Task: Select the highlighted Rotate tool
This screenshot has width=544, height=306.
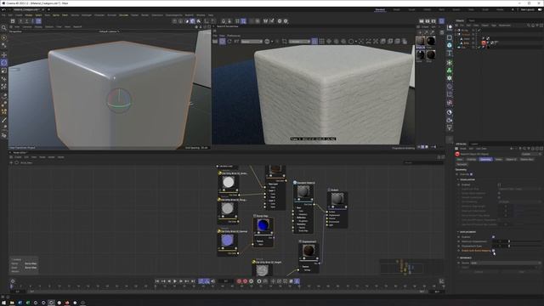Action: point(3,63)
